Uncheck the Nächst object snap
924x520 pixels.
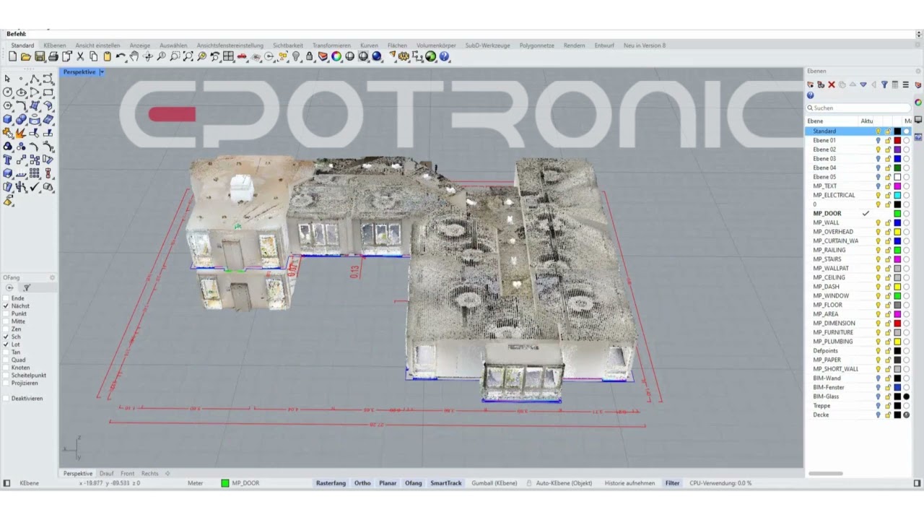pyautogui.click(x=6, y=306)
